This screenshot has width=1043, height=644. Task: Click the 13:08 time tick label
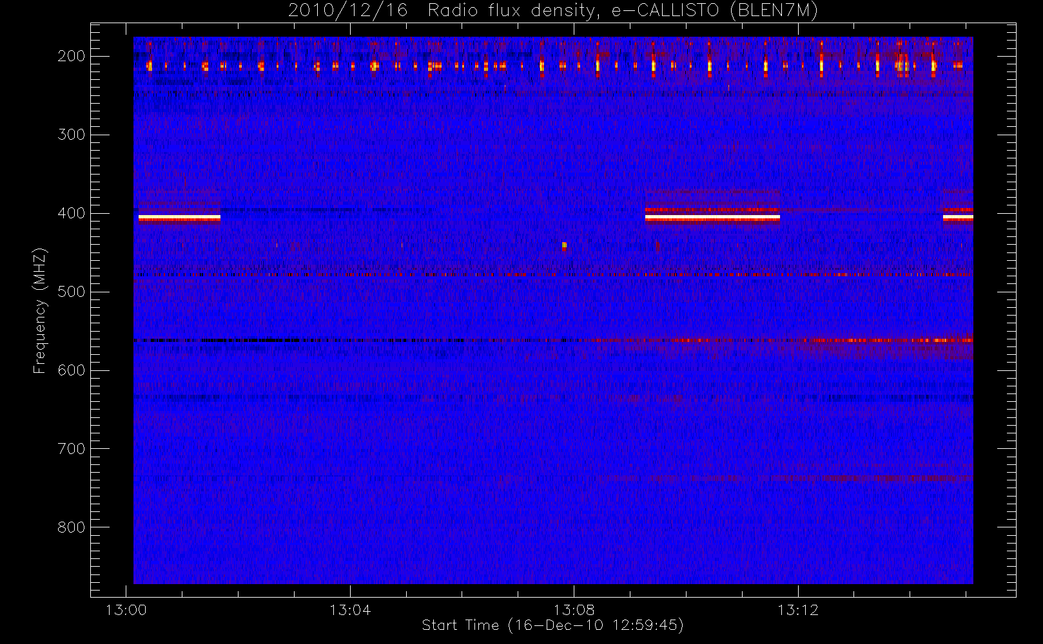[574, 610]
